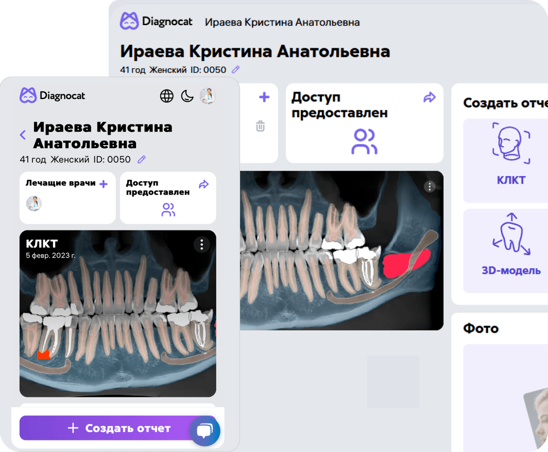Toggle dark mode with moon icon
Image resolution: width=548 pixels, height=452 pixels.
click(187, 96)
